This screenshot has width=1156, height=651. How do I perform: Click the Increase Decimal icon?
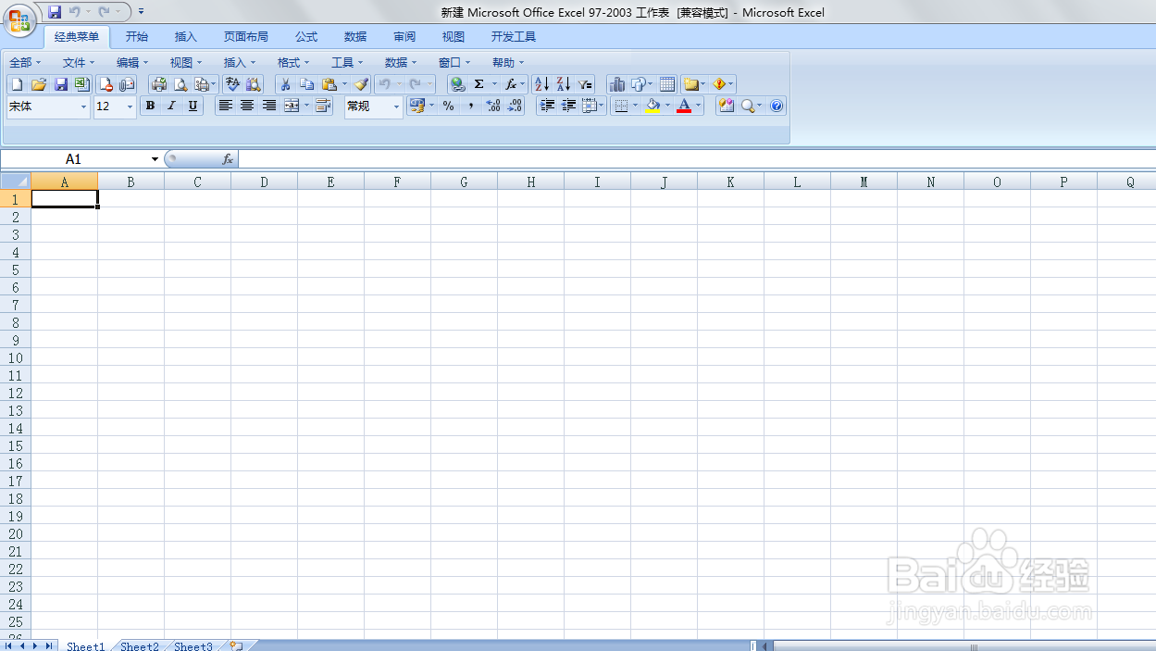pos(493,106)
